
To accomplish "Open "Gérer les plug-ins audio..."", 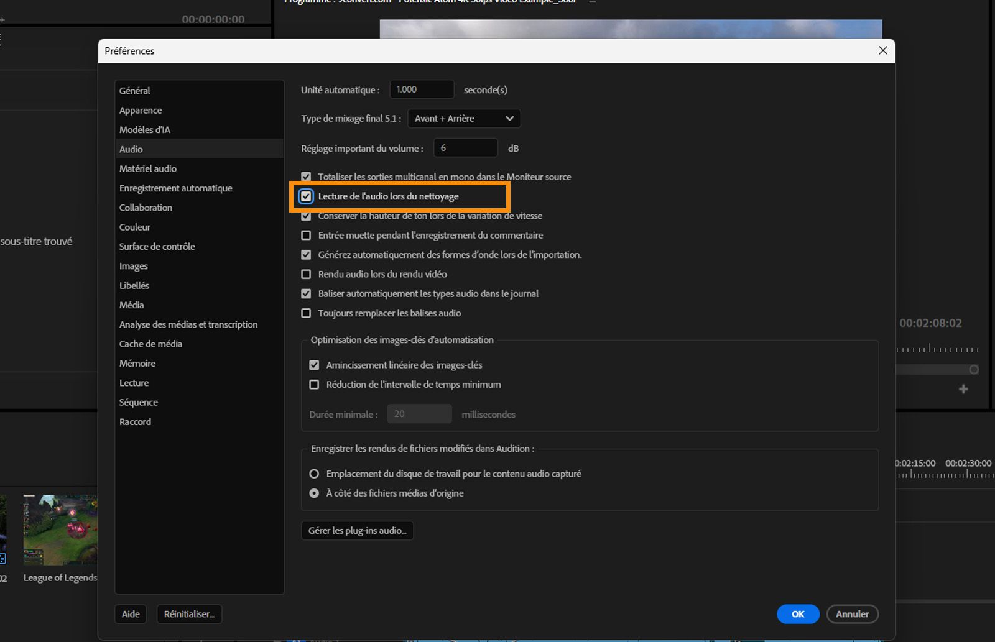I will point(357,530).
